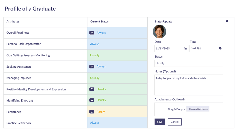Image resolution: width=240 pixels, height=135 pixels.
Task: Select the Personal Task Organization attribute row
Action: click(x=24, y=44)
